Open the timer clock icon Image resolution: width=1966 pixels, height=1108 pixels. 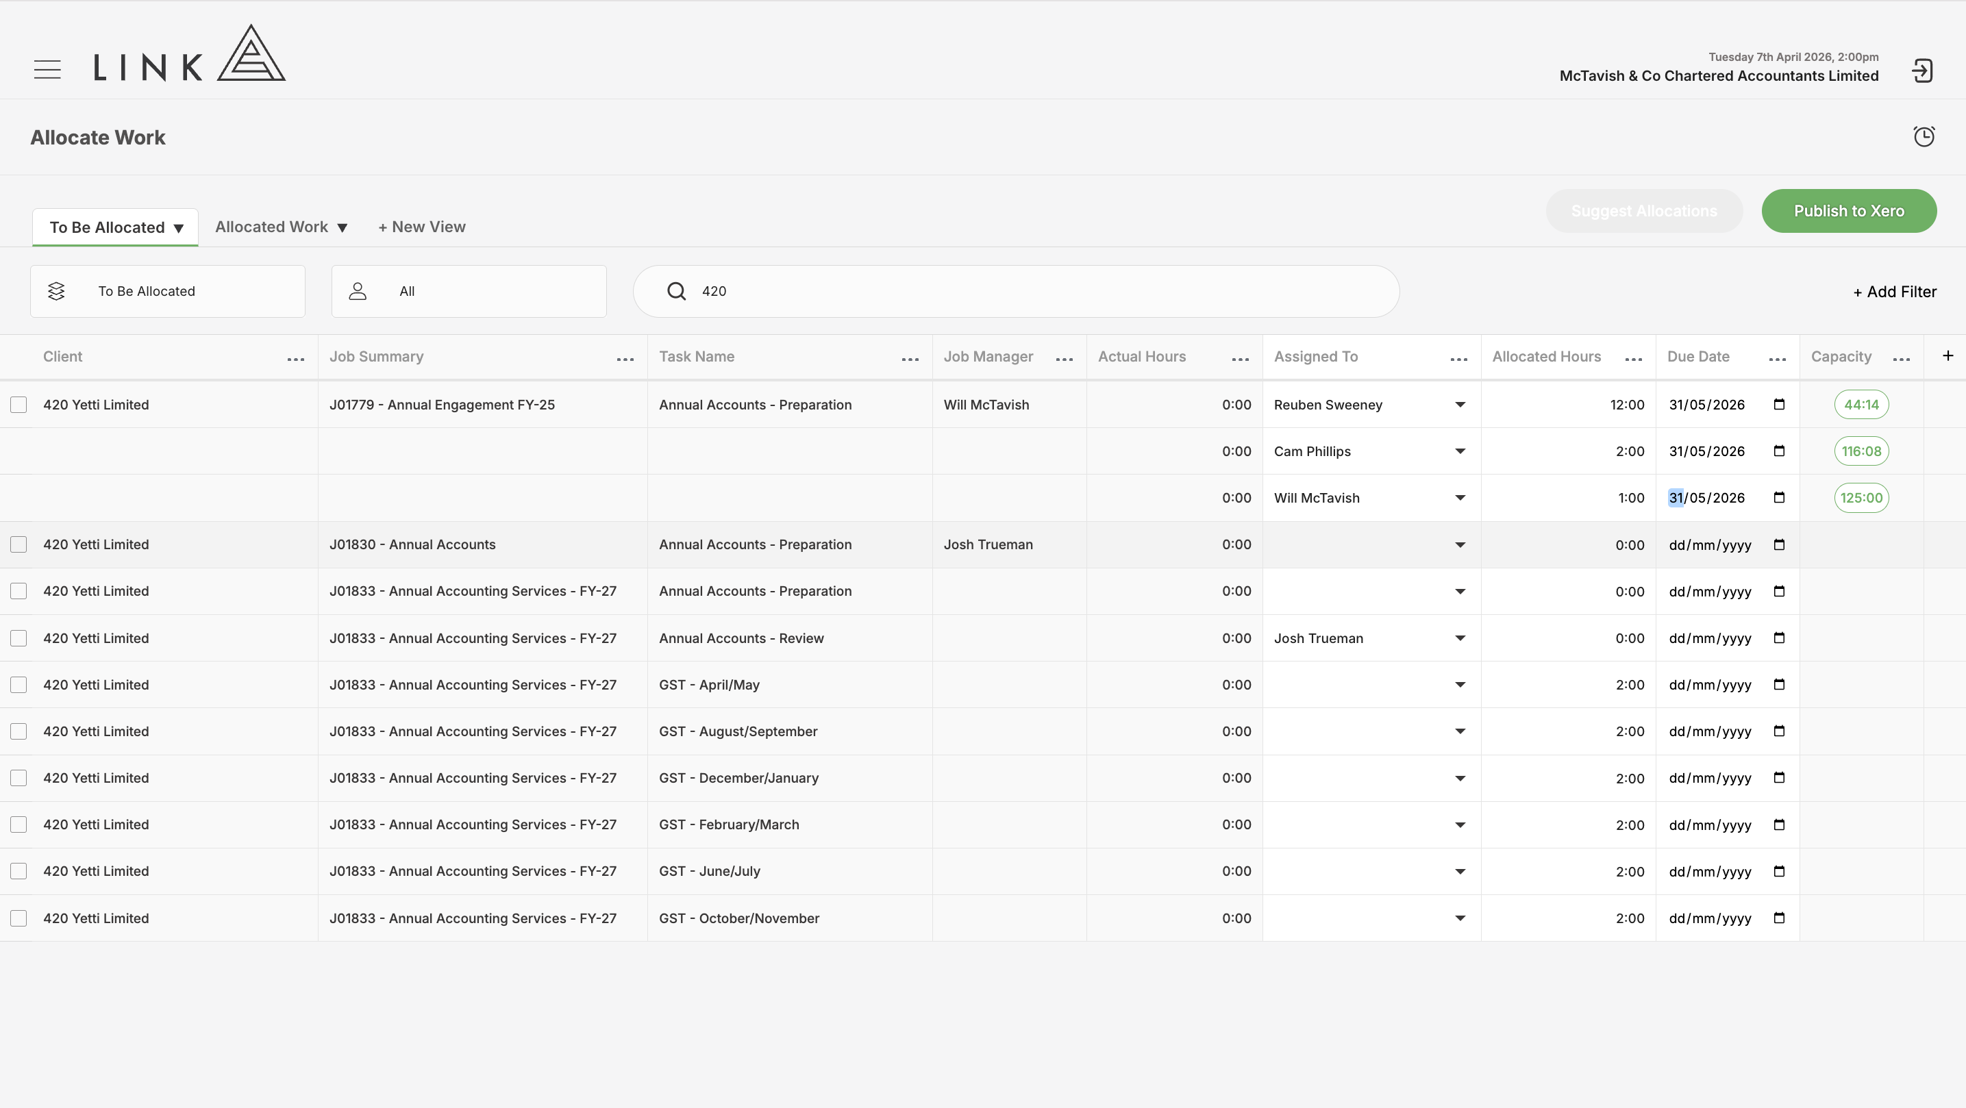coord(1924,136)
